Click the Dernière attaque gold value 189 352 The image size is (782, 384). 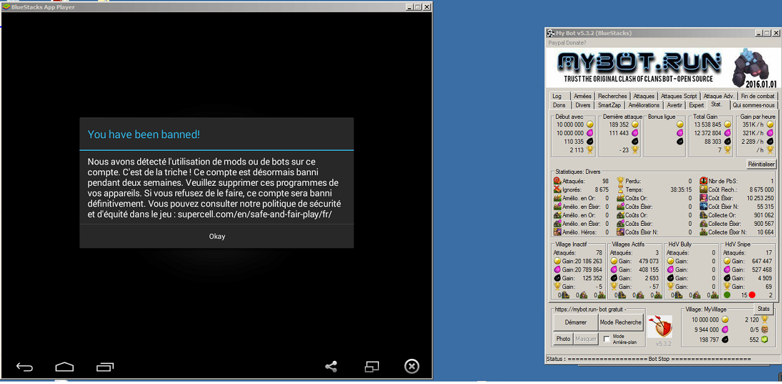click(618, 124)
